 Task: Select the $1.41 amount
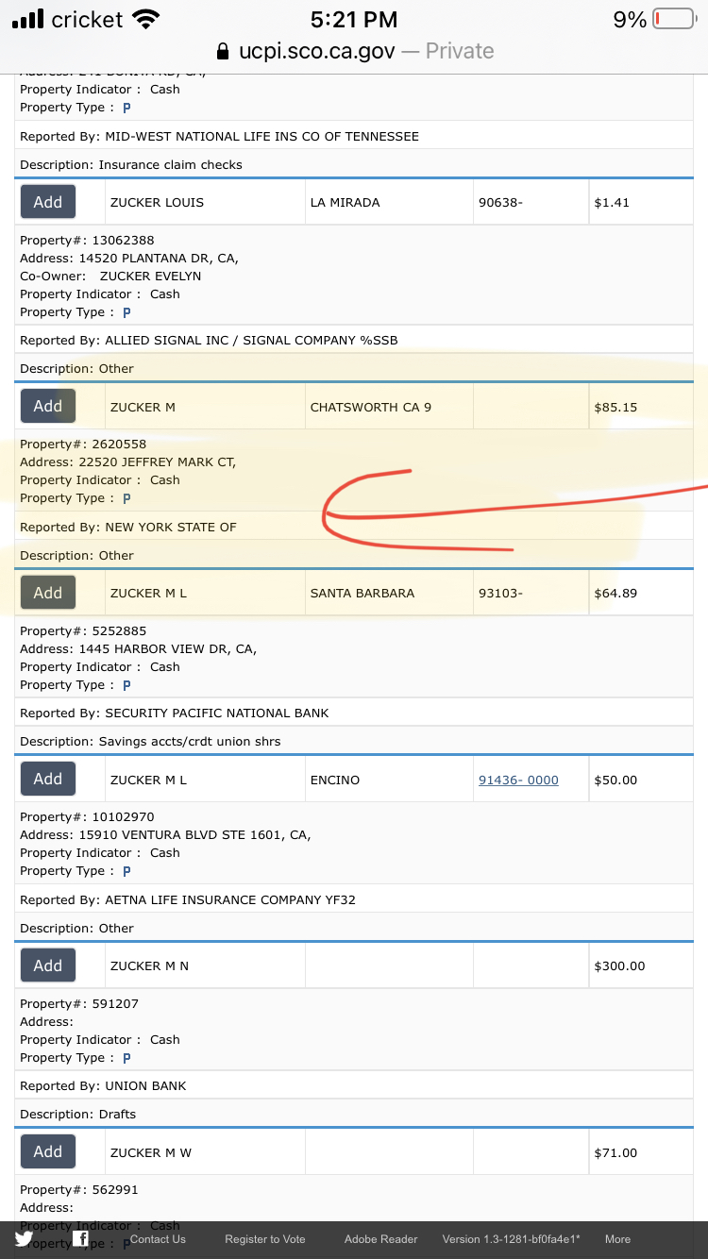click(x=612, y=203)
